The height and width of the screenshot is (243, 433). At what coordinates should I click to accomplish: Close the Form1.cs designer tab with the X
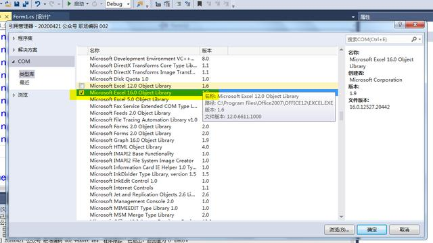7,17
